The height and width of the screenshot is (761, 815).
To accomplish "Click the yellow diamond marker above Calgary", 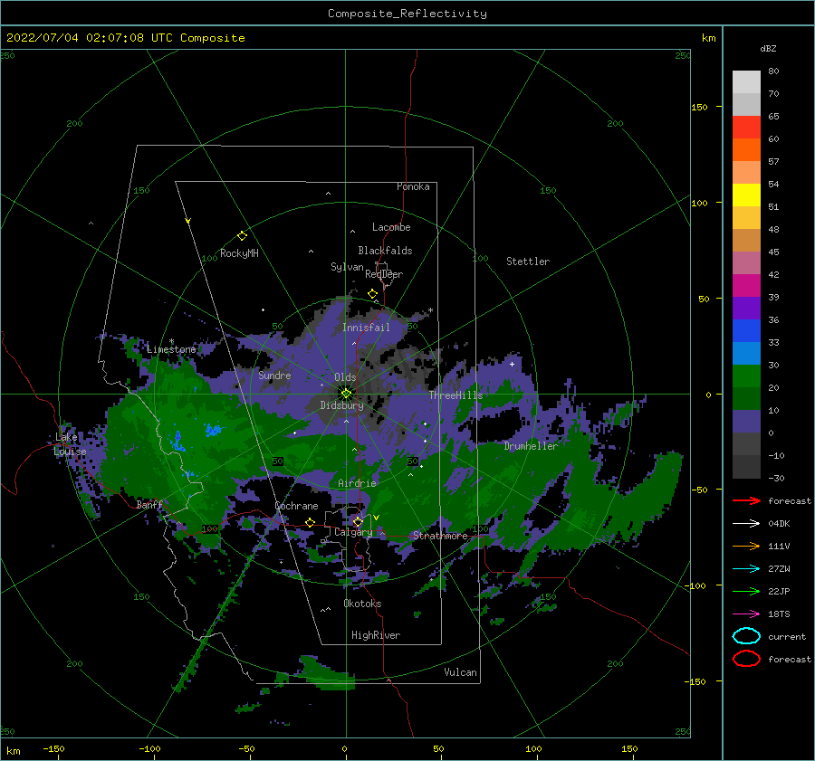I will [x=358, y=521].
